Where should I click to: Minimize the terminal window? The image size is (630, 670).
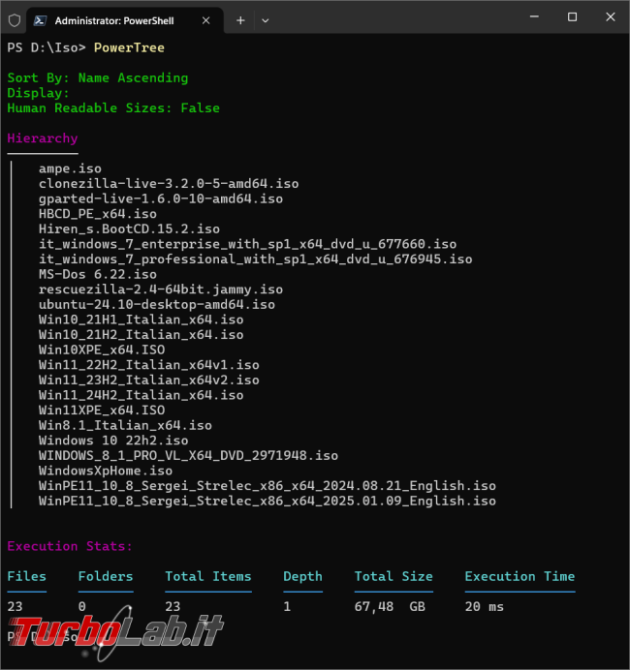534,17
